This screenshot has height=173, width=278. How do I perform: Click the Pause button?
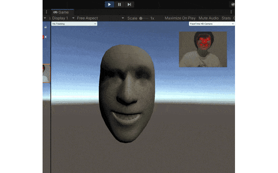click(119, 4)
